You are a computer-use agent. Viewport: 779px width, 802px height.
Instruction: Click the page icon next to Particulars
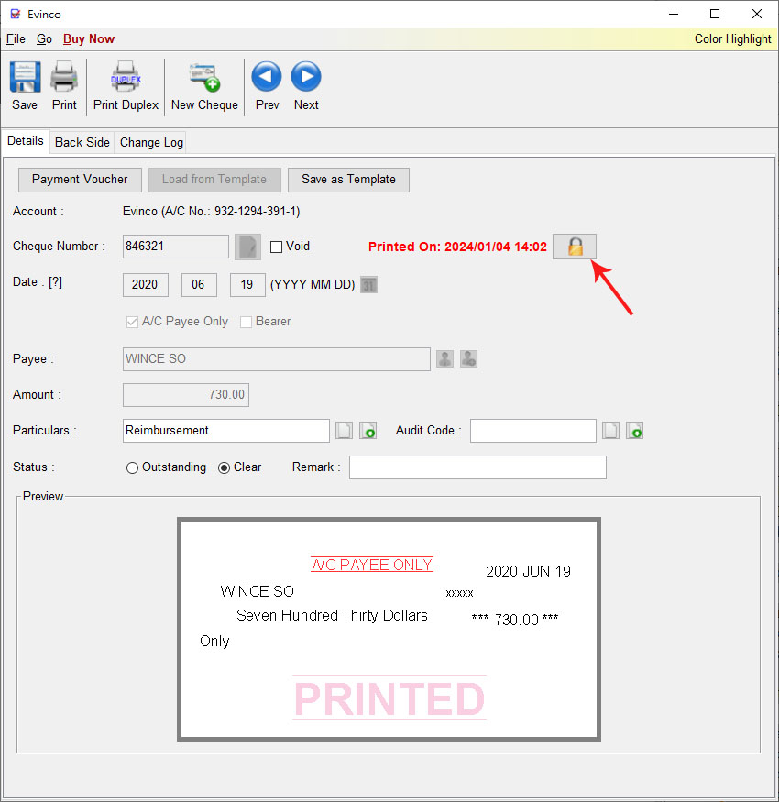(345, 431)
